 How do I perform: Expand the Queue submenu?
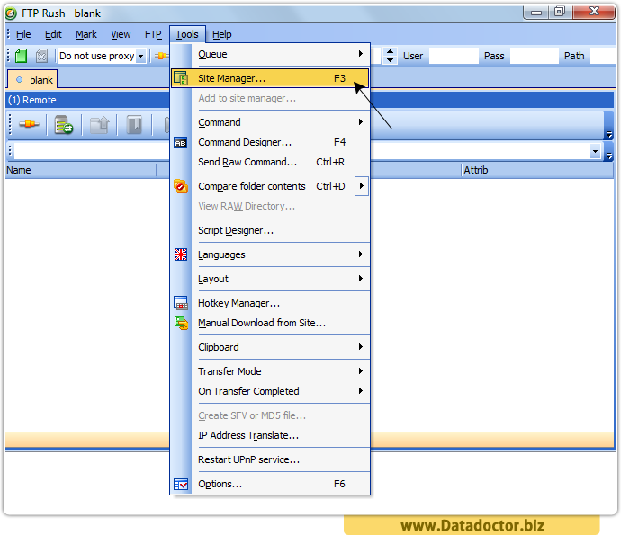pyautogui.click(x=361, y=53)
